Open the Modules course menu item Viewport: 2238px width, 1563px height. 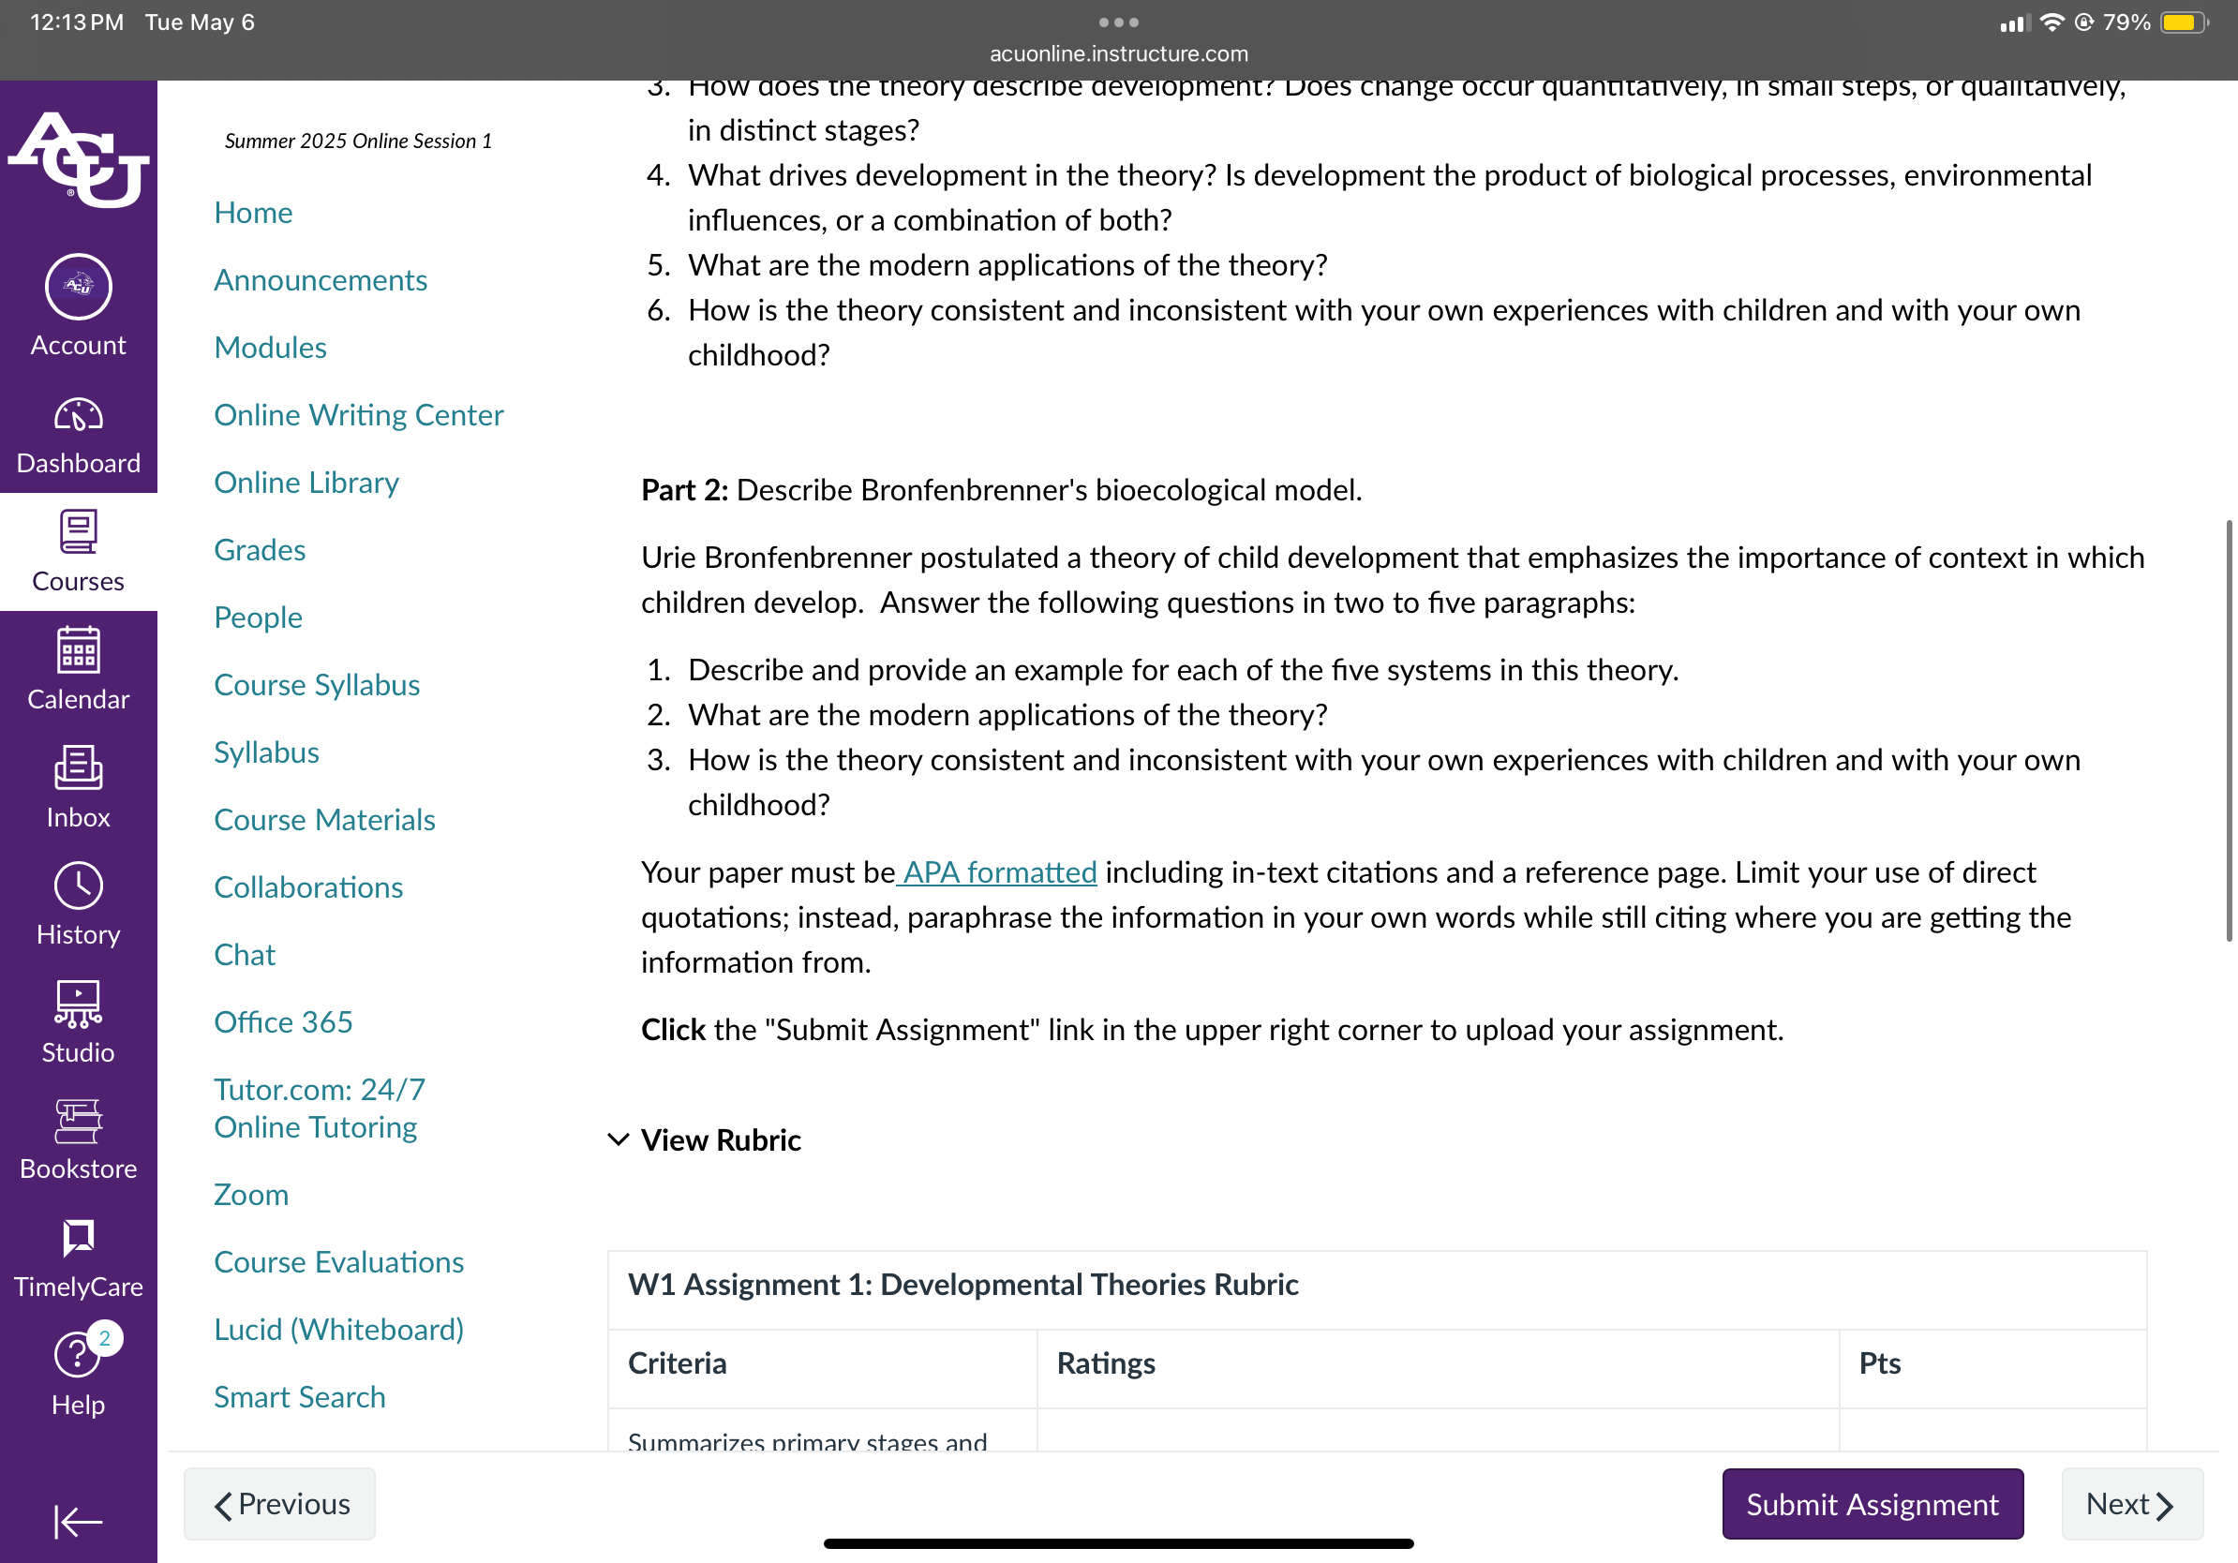(x=270, y=347)
